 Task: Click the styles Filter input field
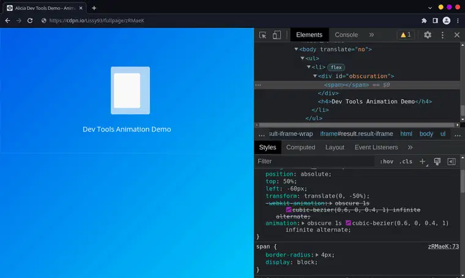[x=314, y=162]
